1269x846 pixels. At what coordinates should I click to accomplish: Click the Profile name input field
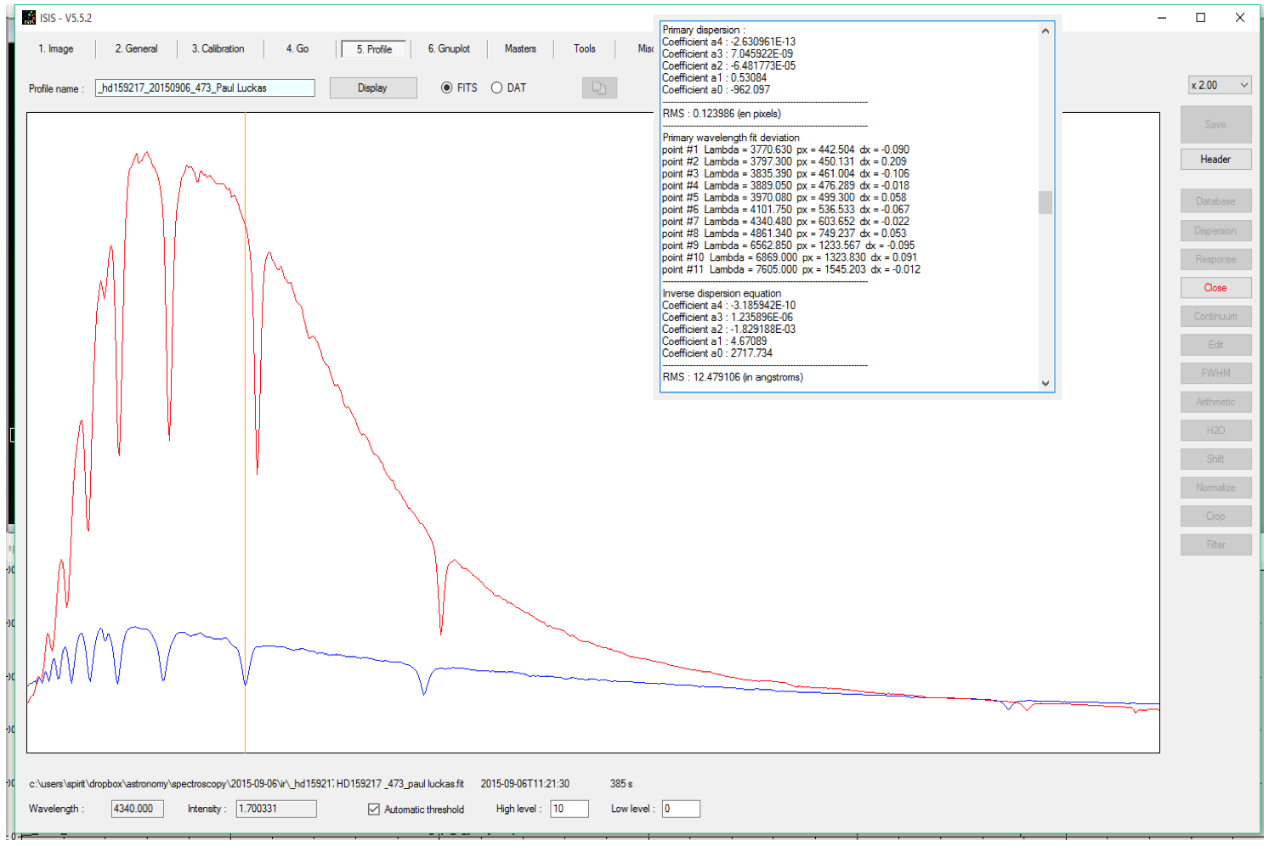(x=205, y=88)
